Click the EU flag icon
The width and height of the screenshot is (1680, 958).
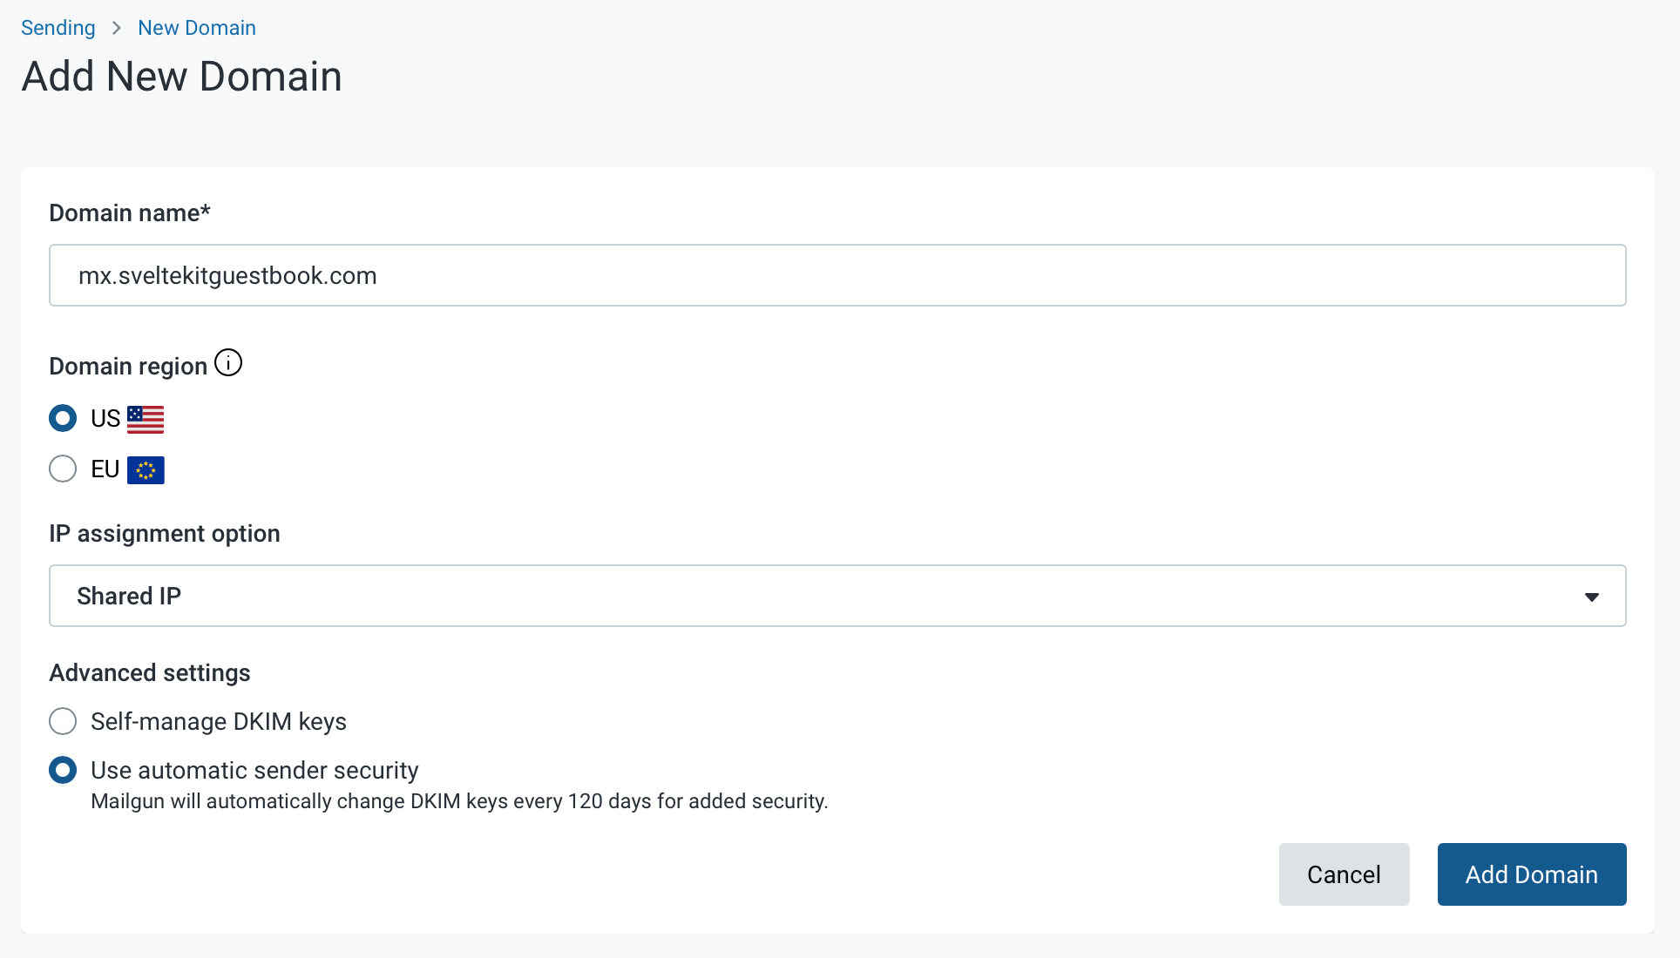pyautogui.click(x=146, y=469)
